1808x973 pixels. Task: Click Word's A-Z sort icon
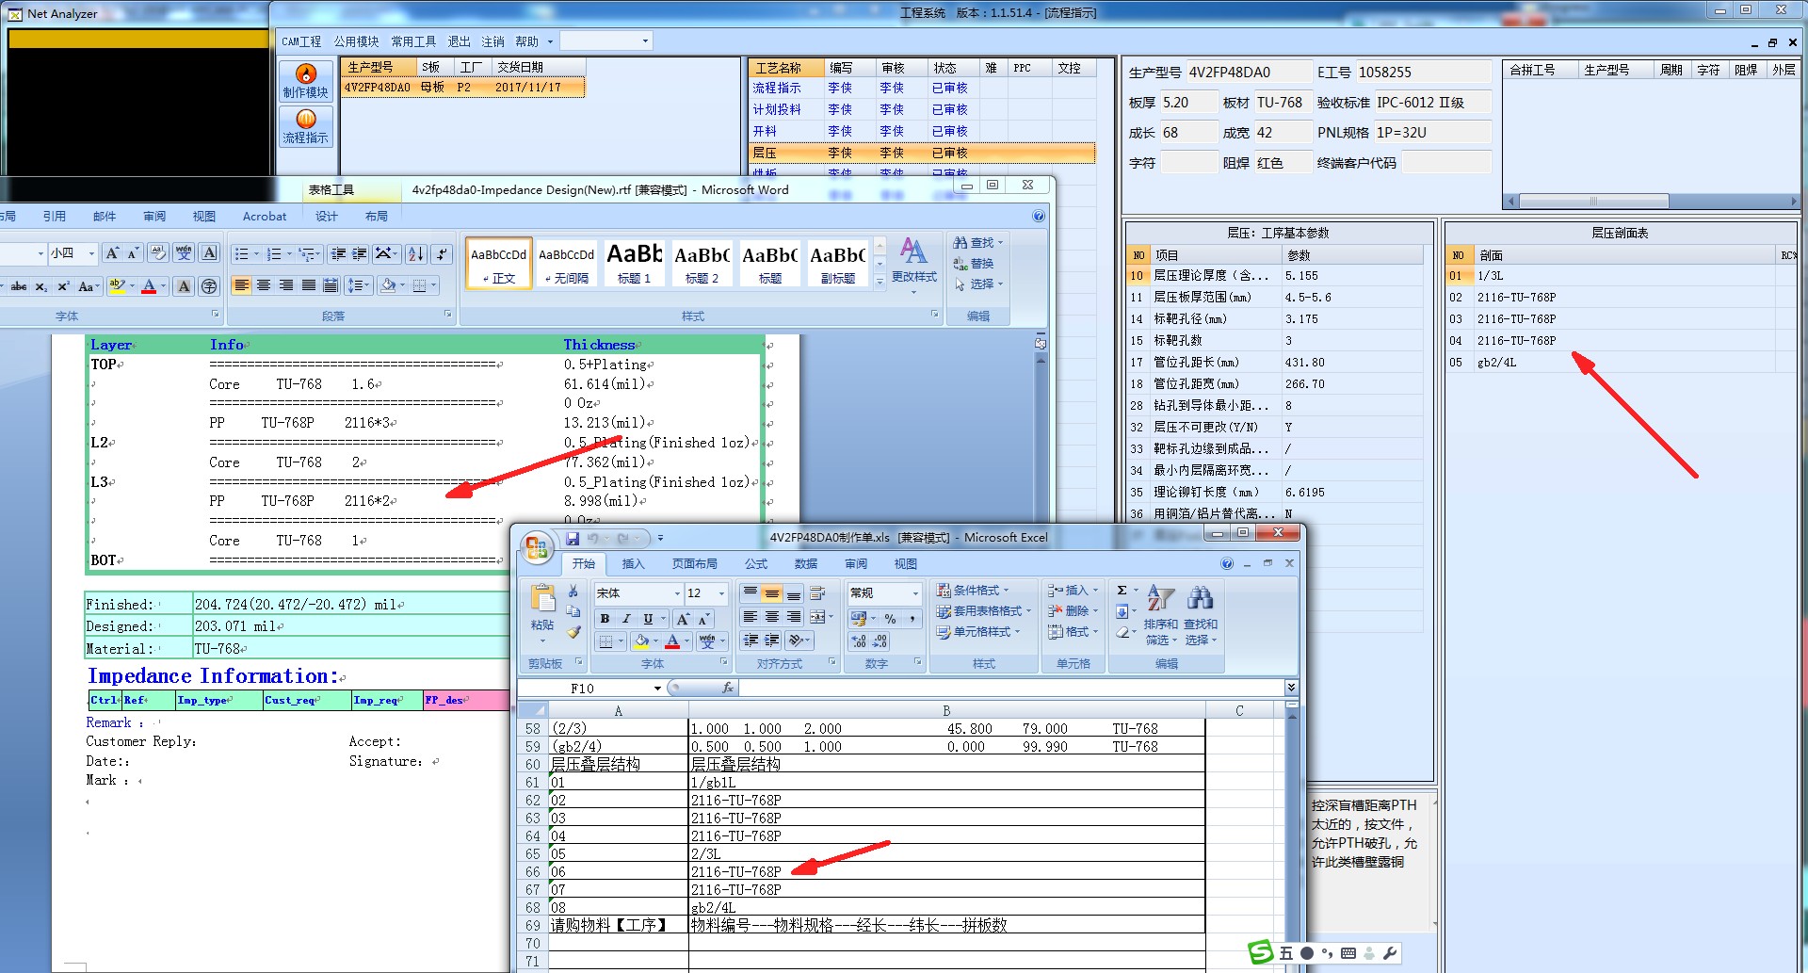pos(415,253)
